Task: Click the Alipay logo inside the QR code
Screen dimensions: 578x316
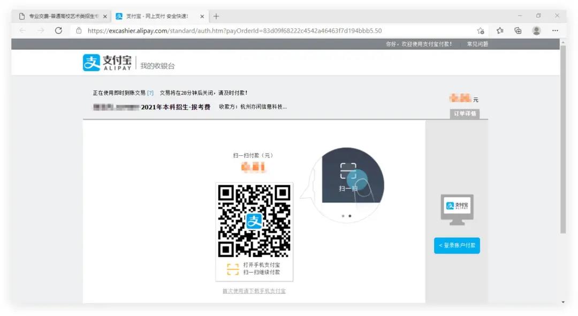Action: click(254, 221)
